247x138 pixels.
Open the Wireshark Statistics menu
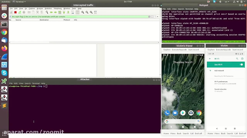coord(48,8)
